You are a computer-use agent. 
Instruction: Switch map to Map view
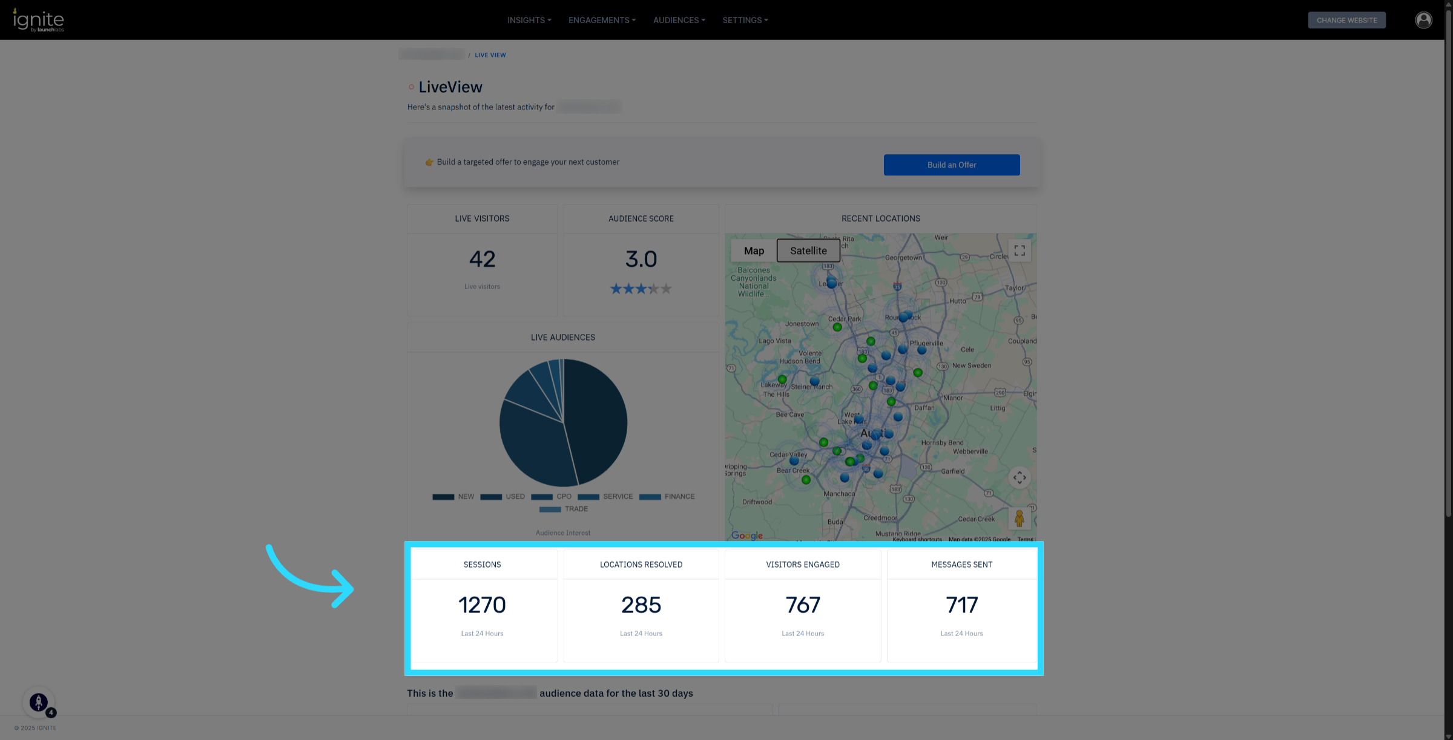click(754, 250)
